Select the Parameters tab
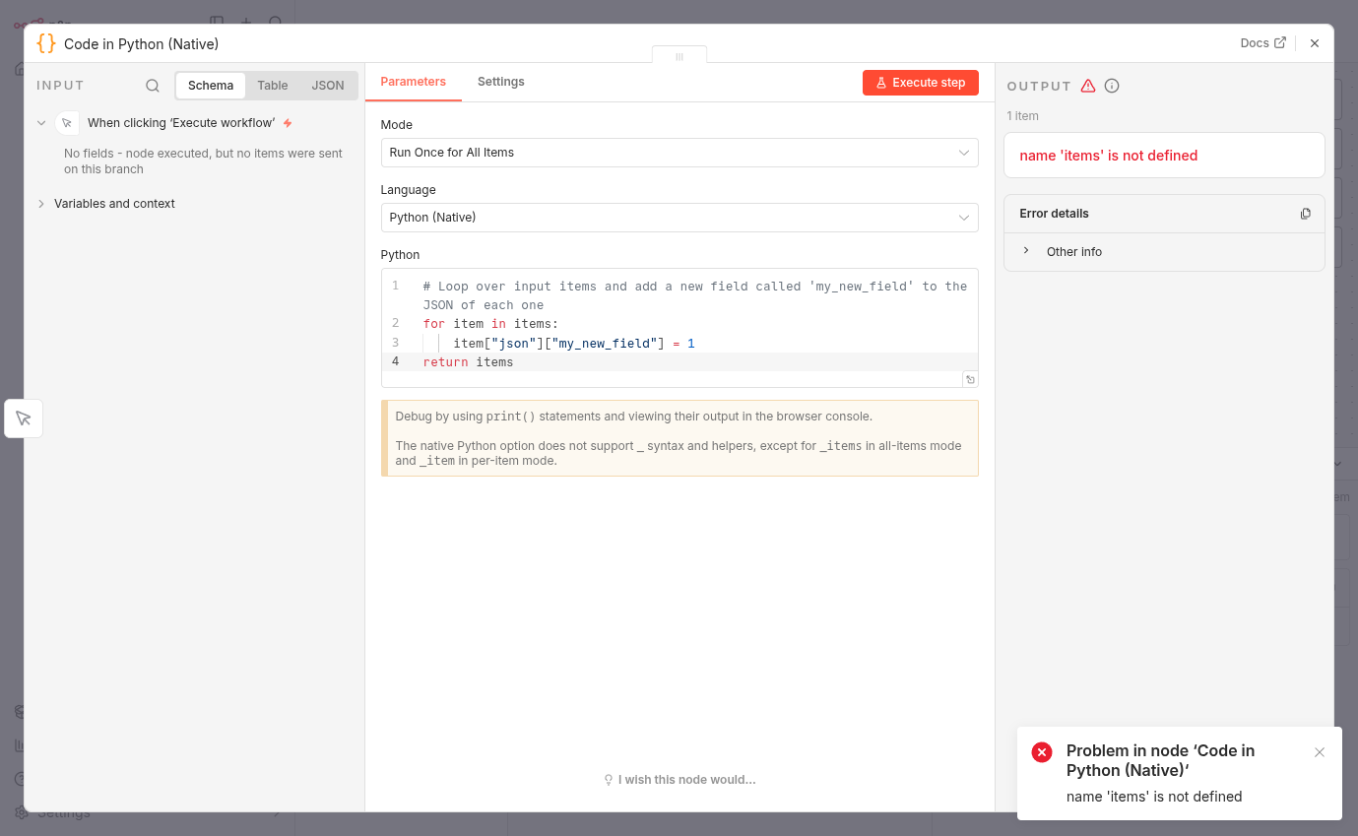Screen dimensions: 1358x836 pos(413,82)
